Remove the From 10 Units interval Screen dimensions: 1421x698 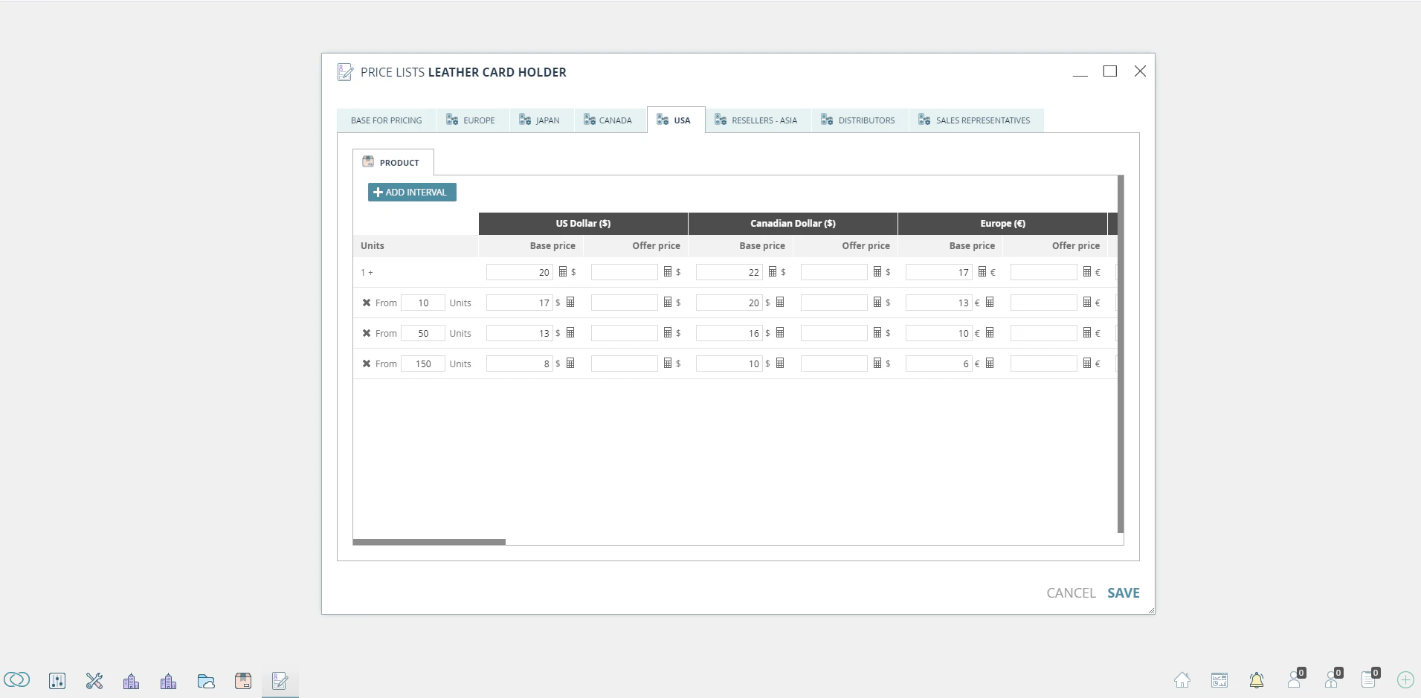[x=366, y=303]
